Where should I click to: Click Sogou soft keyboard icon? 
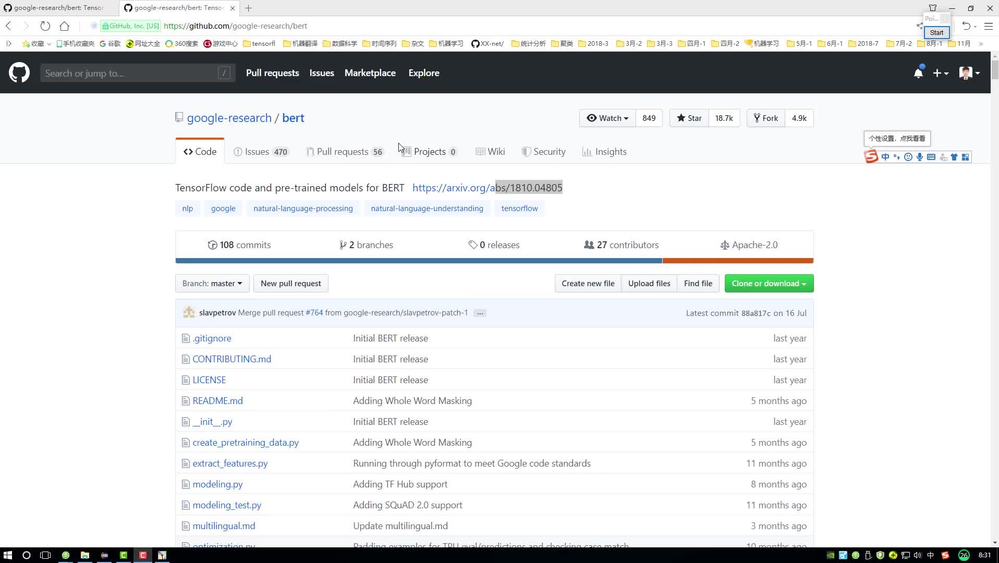click(x=931, y=157)
